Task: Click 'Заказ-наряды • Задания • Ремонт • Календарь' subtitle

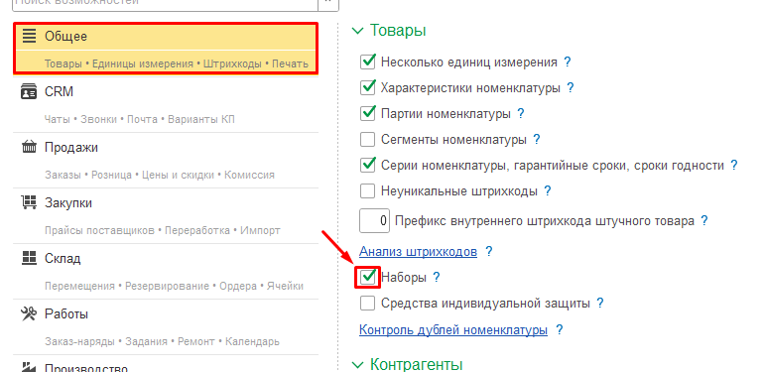Action: pyautogui.click(x=162, y=341)
